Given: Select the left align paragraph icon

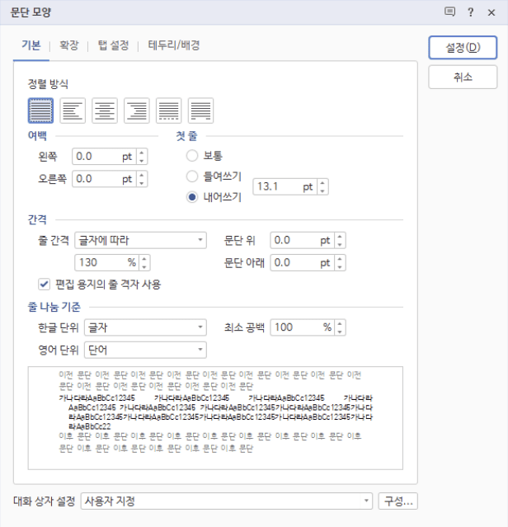Looking at the screenshot, I should pyautogui.click(x=73, y=110).
